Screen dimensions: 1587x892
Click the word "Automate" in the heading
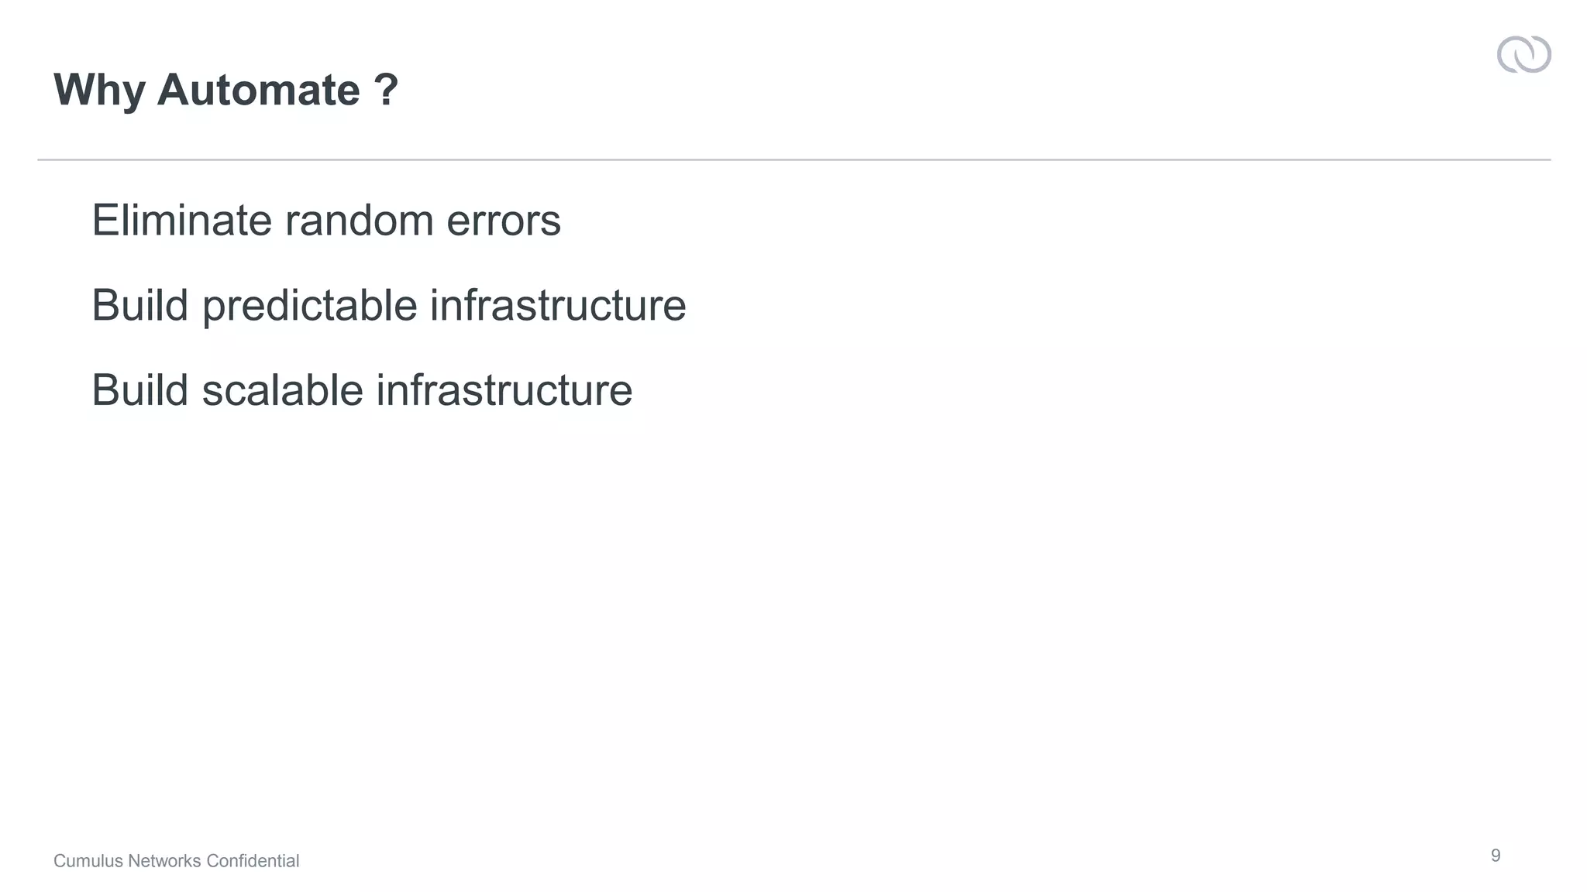tap(258, 90)
